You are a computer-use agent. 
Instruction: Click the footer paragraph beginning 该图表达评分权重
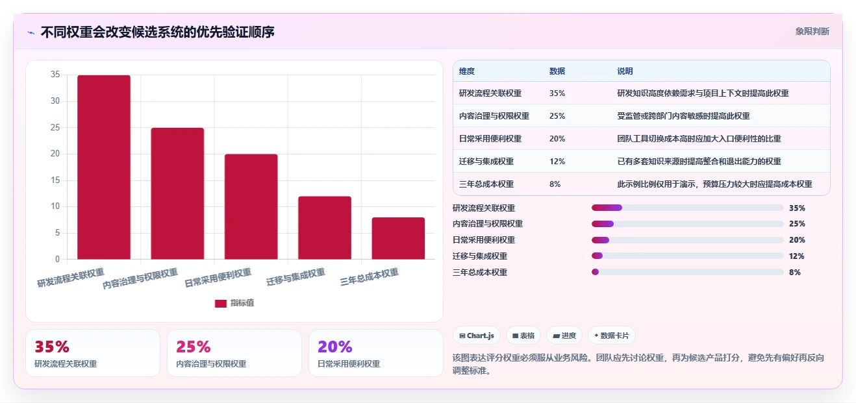click(639, 364)
